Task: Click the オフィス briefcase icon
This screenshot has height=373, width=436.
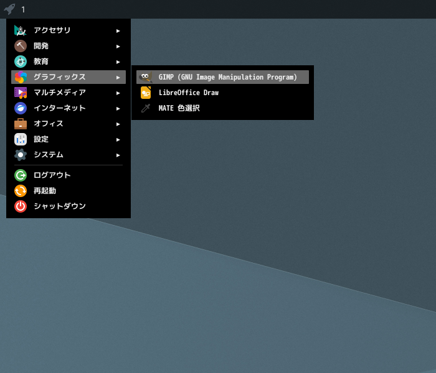Action: coord(21,124)
